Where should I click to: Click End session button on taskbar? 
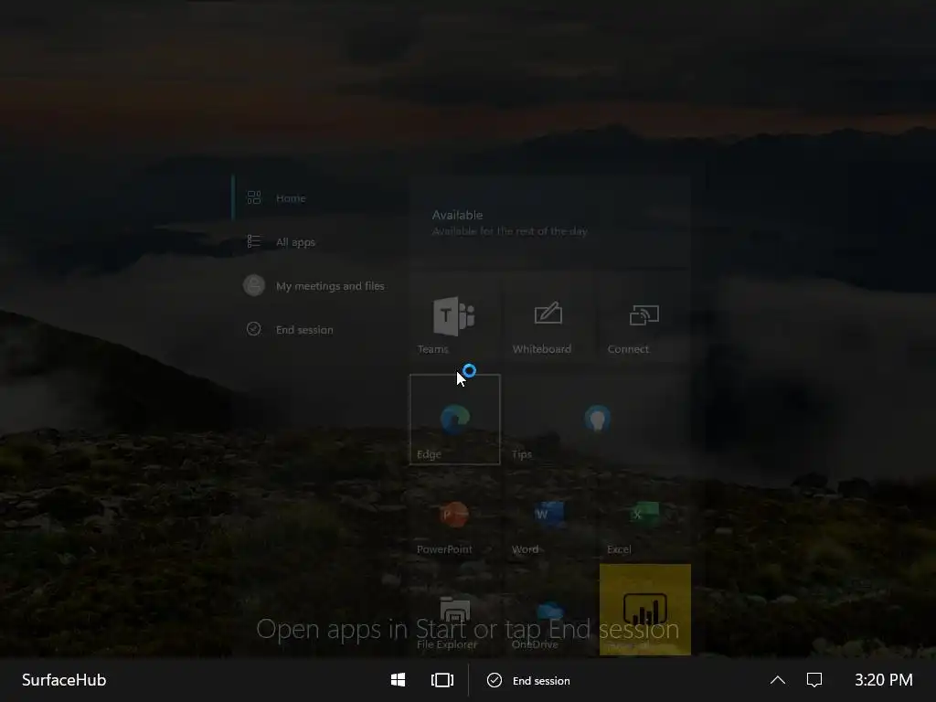529,680
